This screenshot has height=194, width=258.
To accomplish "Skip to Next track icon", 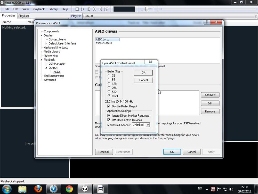I will click(x=100, y=9).
